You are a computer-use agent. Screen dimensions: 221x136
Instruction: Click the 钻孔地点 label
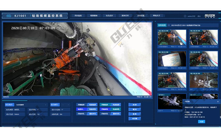(10, 105)
